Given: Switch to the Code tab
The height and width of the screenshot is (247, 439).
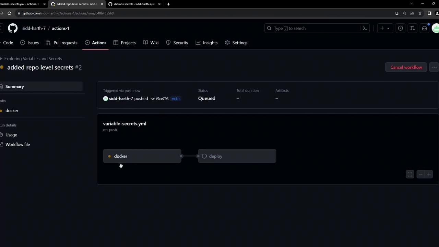Looking at the screenshot, I should coord(7,43).
